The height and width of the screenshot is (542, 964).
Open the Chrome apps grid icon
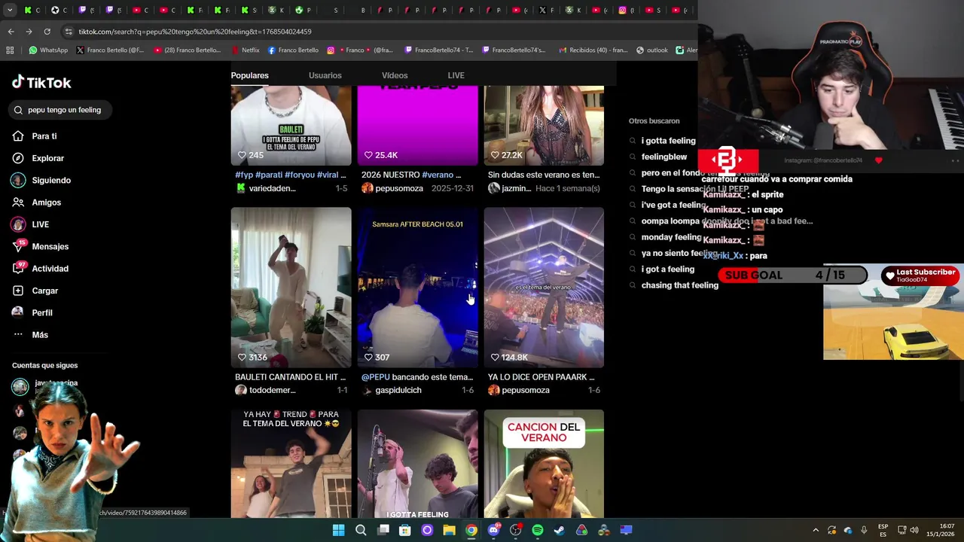pyautogui.click(x=10, y=50)
